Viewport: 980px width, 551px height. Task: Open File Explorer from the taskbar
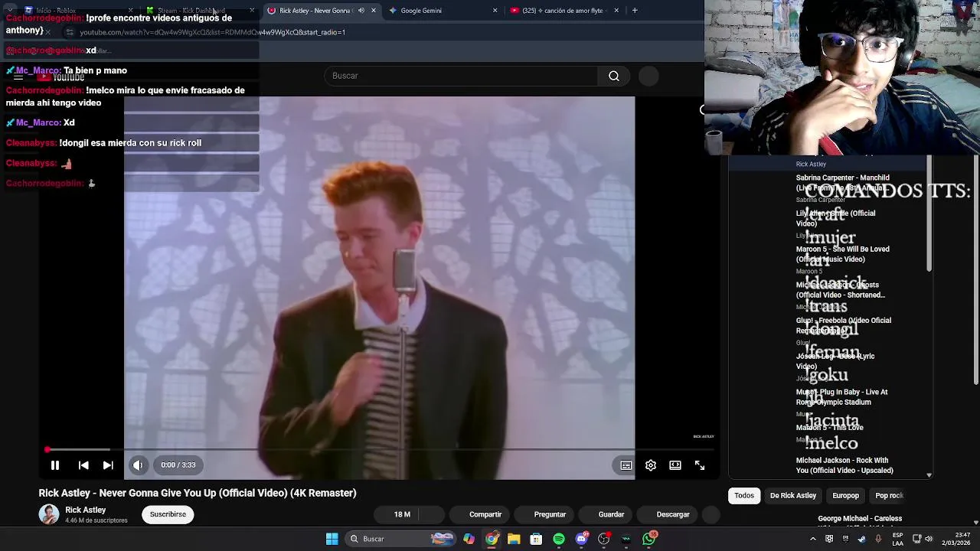(x=514, y=539)
